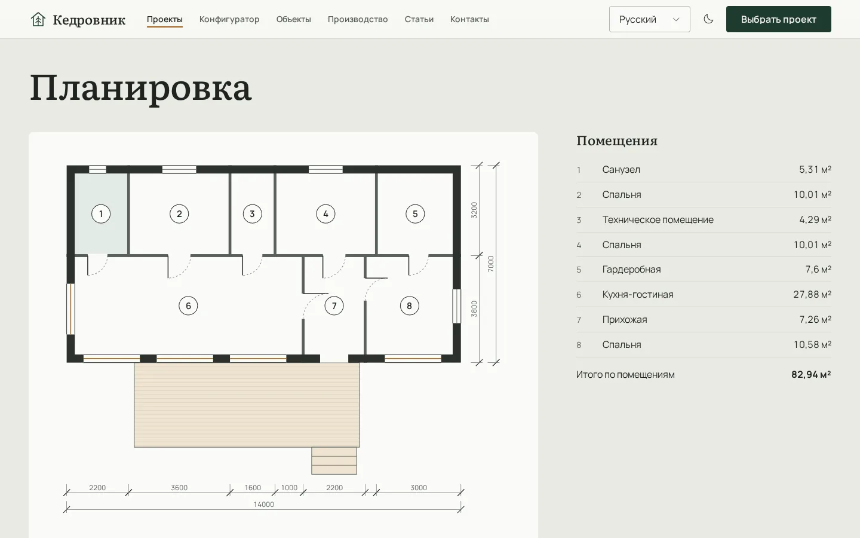Click the Прихожая row
860x538 pixels.
pyautogui.click(x=704, y=320)
